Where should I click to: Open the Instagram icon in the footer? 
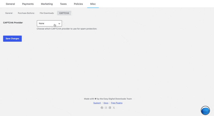pyautogui.click(x=106, y=108)
